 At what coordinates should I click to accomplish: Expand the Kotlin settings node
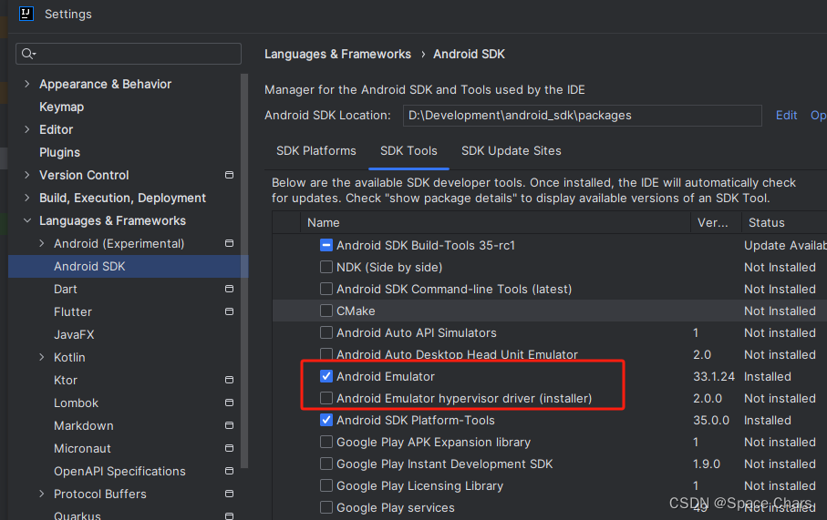click(42, 357)
